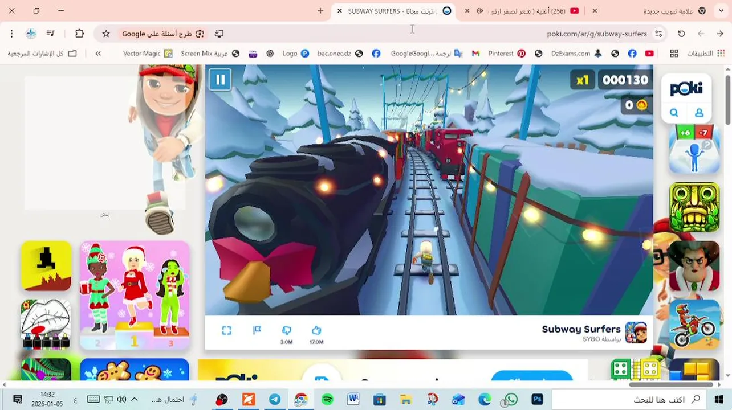Go to the Poki home logo
732x410 pixels.
(686, 88)
